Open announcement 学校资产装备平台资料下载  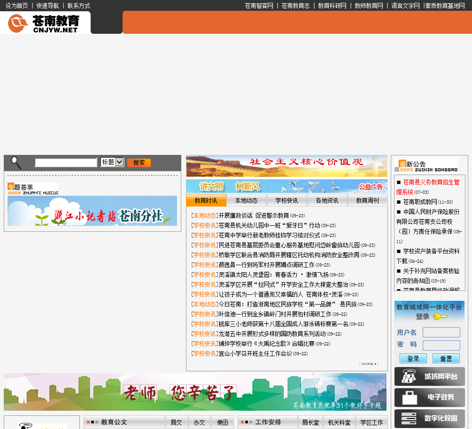pos(428,256)
